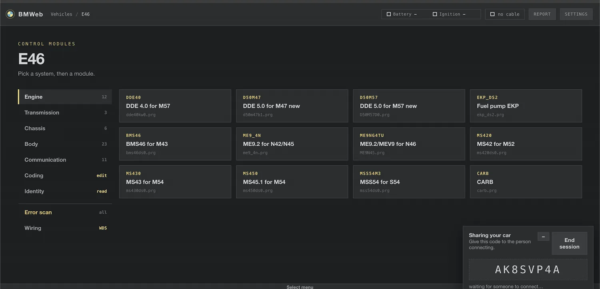Open the Fuel pump EKP module
600x289 pixels.
click(x=526, y=106)
